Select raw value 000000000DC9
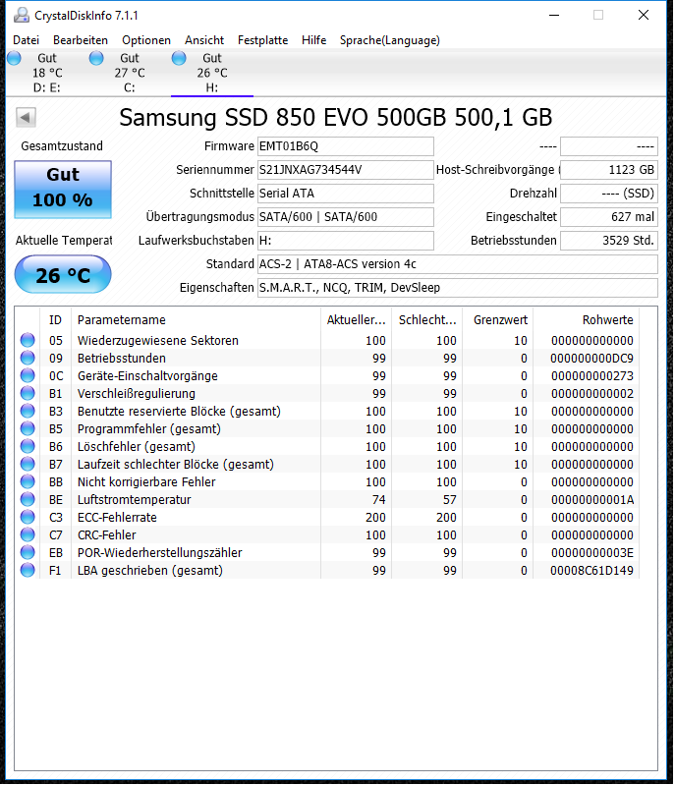This screenshot has width=675, height=785. (591, 358)
